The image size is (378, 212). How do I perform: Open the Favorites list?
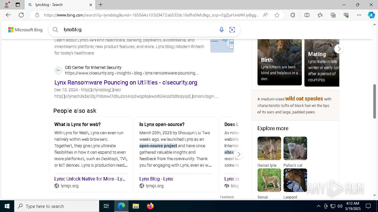(x=320, y=15)
